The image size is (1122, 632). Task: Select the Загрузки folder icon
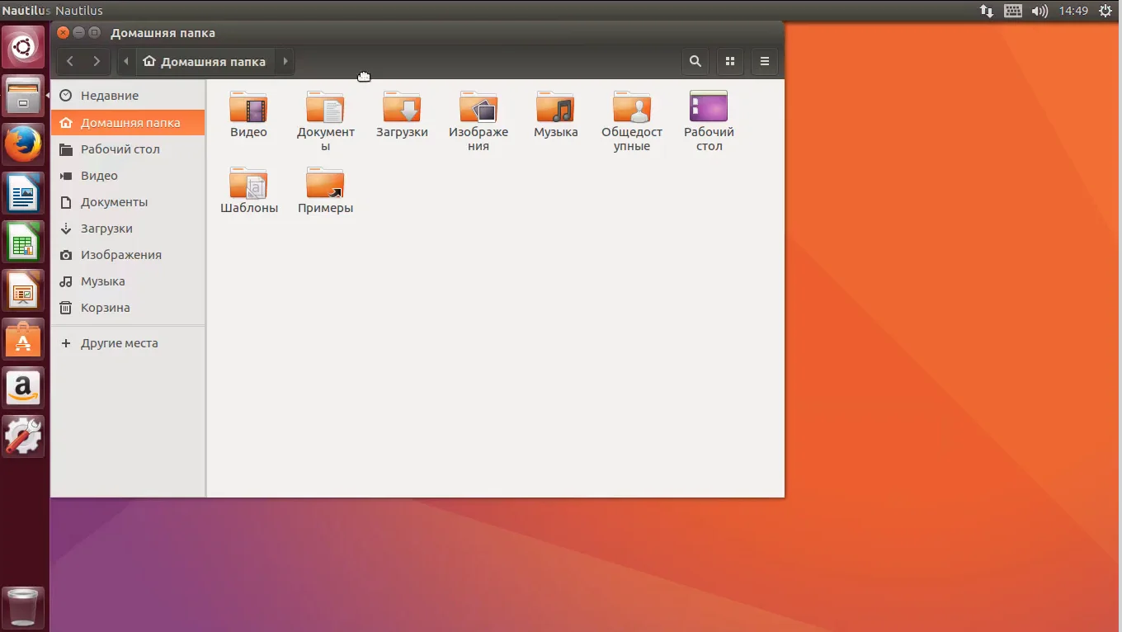402,109
